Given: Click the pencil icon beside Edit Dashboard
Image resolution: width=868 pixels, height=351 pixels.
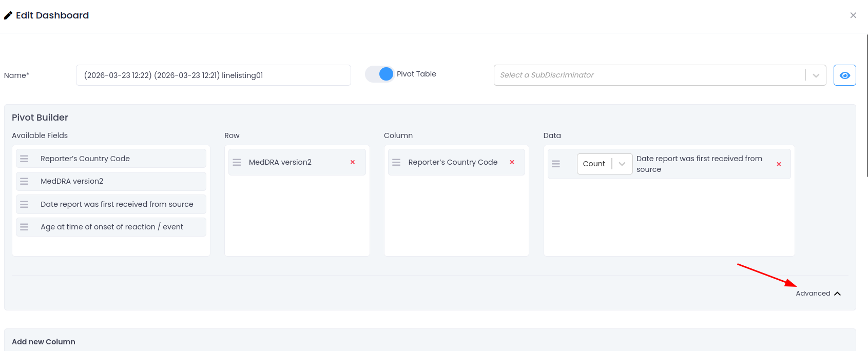Looking at the screenshot, I should tap(8, 15).
